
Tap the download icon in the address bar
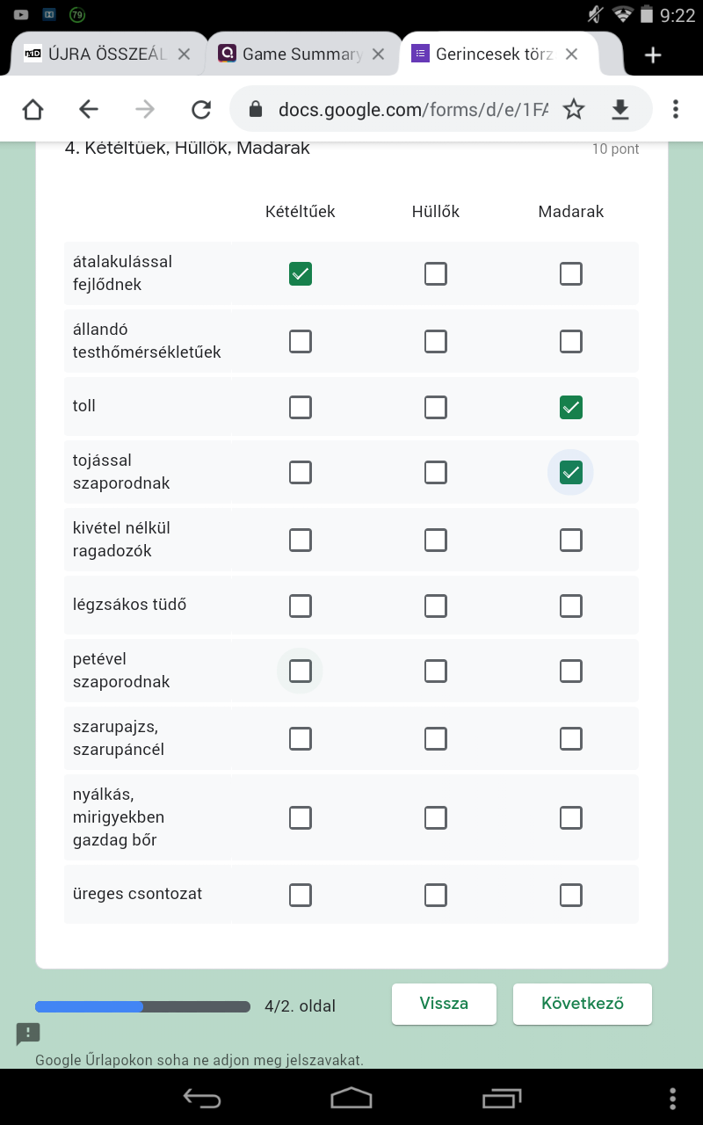620,109
